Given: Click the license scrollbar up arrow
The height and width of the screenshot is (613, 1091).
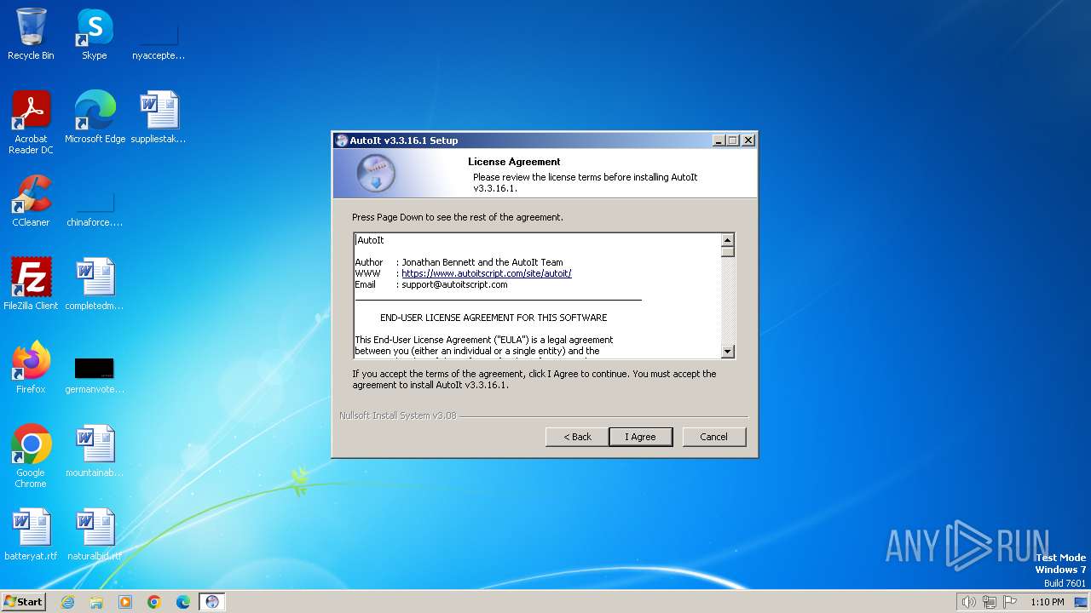Looking at the screenshot, I should 727,240.
